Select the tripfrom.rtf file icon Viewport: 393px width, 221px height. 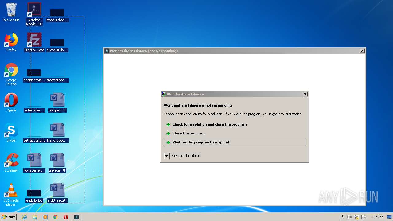pos(57,163)
